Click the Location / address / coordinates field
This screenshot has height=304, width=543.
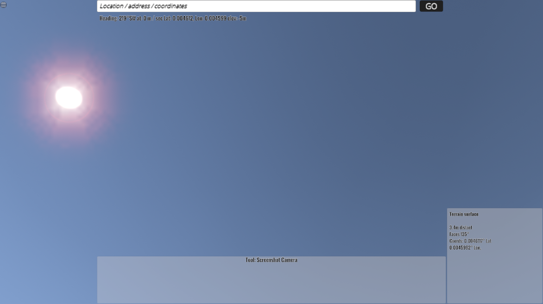point(256,6)
